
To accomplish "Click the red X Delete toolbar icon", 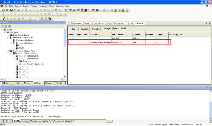I will 56,10.
